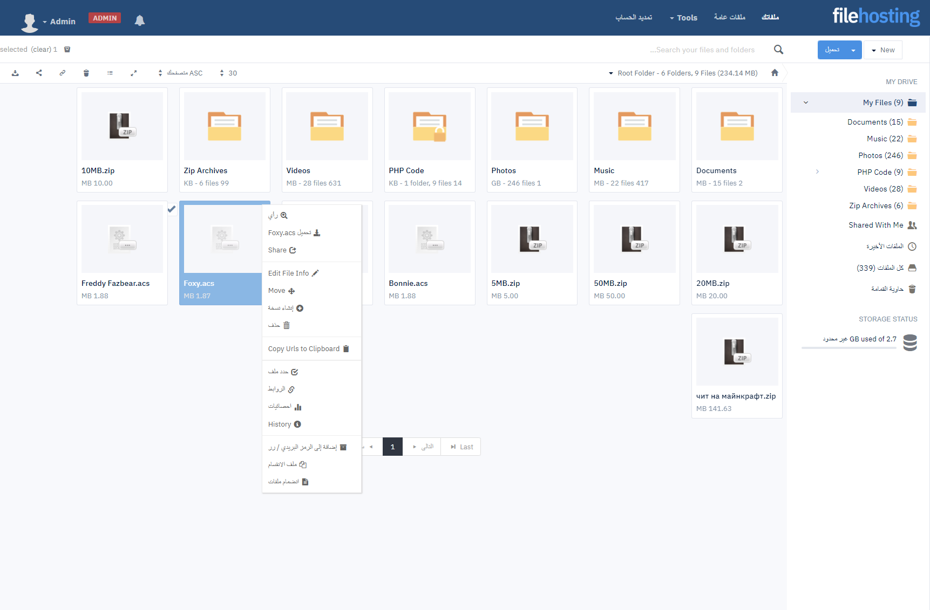Choose History in the context menu
Viewport: 930px width, 610px height.
pos(284,424)
